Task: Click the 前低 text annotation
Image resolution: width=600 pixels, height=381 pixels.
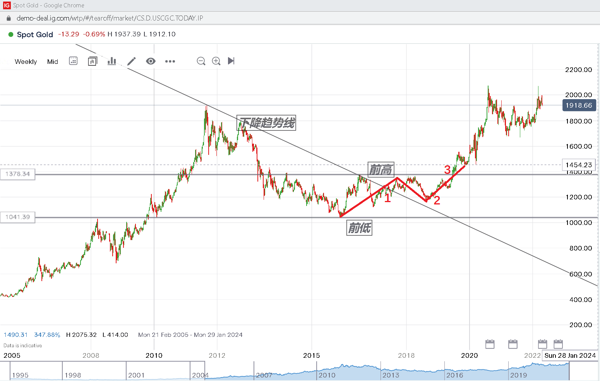Action: pos(359,228)
